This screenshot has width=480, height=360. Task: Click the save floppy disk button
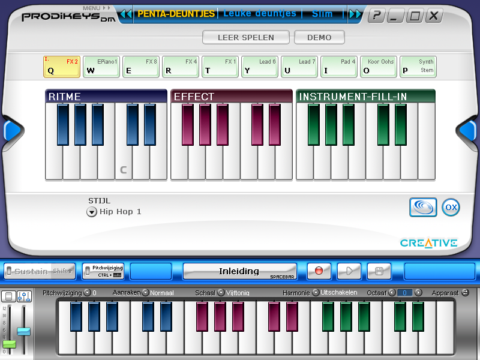point(379,271)
